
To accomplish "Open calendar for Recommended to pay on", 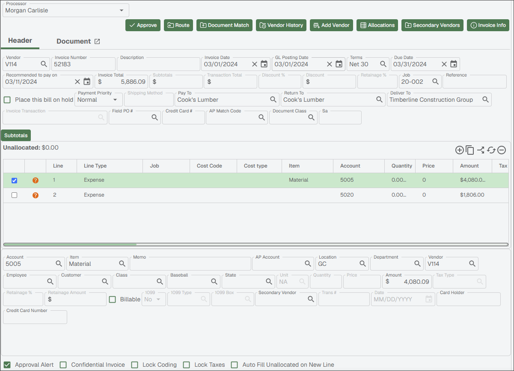I will click(87, 82).
